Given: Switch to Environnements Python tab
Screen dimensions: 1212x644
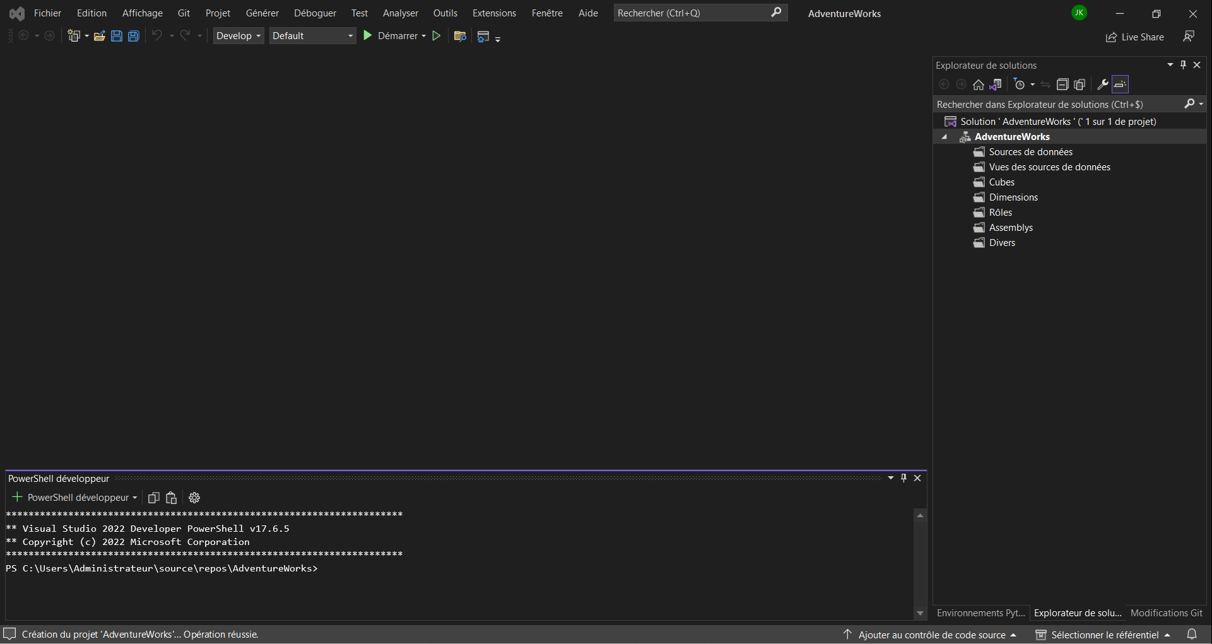Looking at the screenshot, I should point(980,613).
